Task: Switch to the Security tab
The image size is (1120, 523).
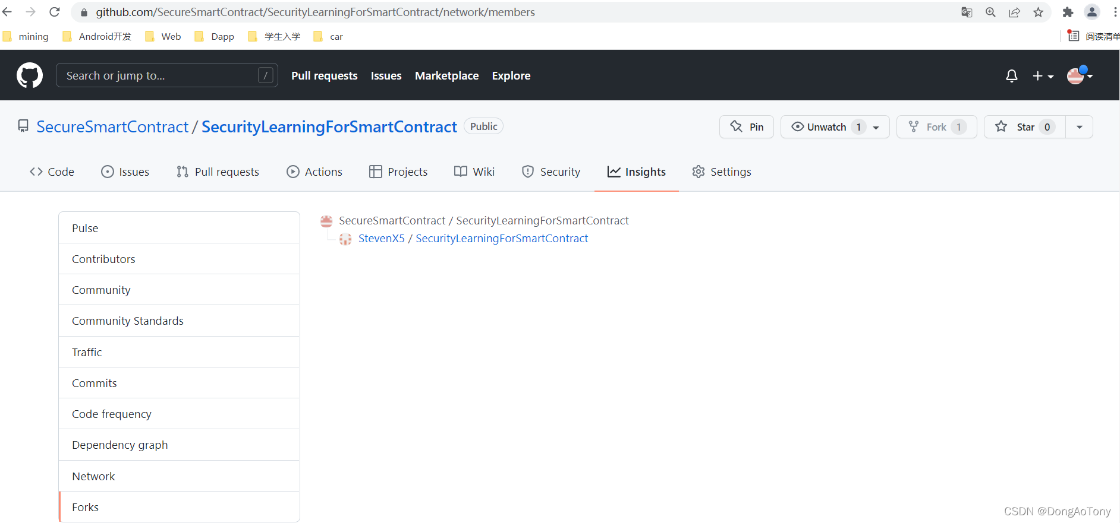Action: [x=551, y=172]
